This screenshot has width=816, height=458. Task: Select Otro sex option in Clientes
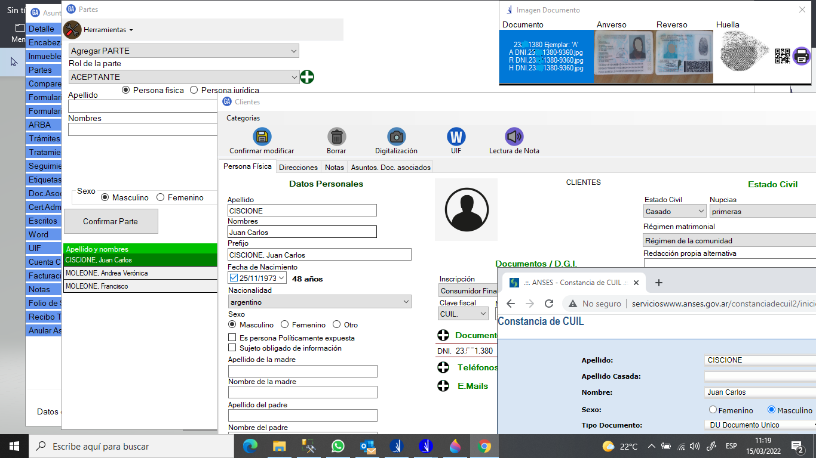click(x=337, y=325)
